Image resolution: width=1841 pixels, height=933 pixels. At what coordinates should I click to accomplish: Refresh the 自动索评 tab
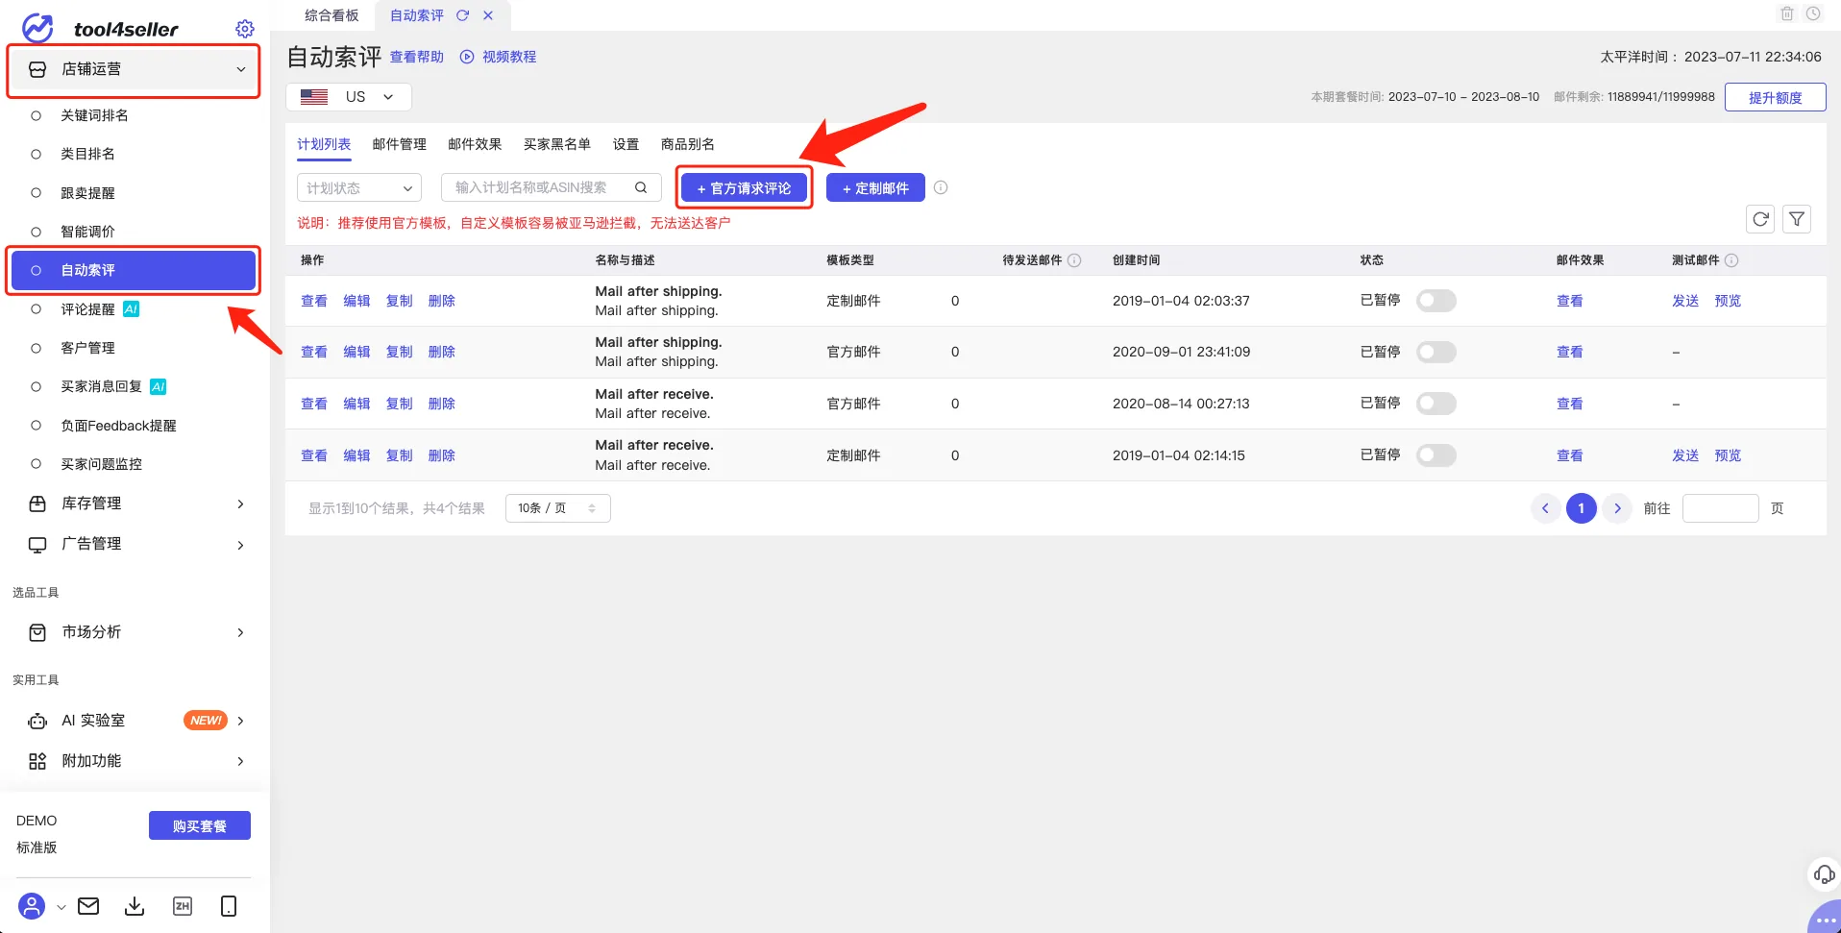(x=462, y=15)
